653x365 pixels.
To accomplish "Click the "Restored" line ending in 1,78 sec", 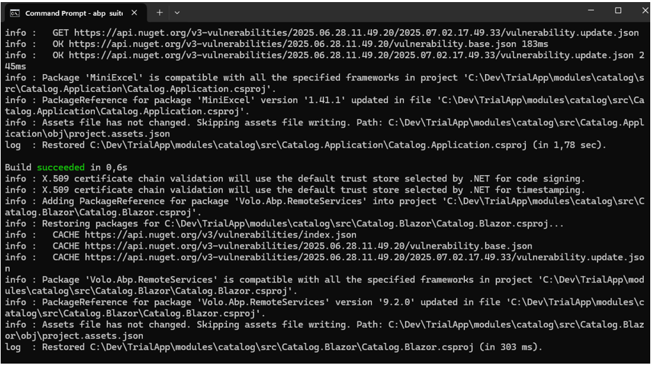I will [305, 145].
